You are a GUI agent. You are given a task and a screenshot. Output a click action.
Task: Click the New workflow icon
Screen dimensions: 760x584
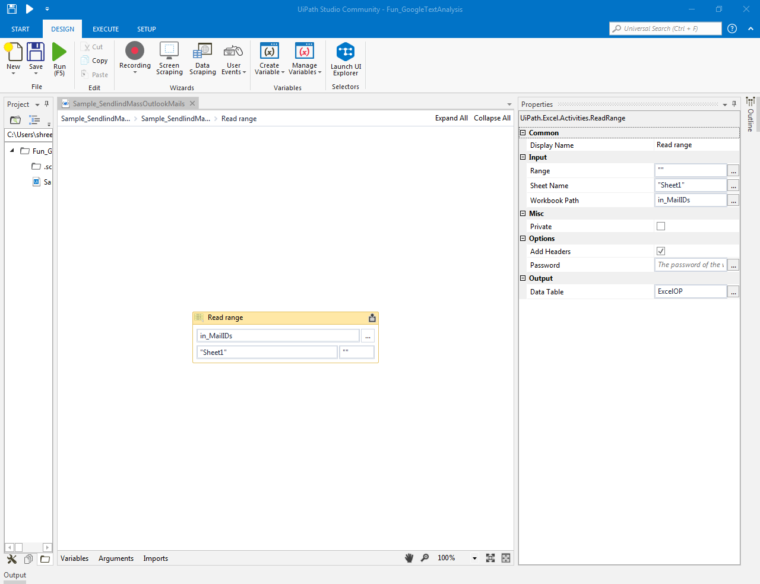13,52
